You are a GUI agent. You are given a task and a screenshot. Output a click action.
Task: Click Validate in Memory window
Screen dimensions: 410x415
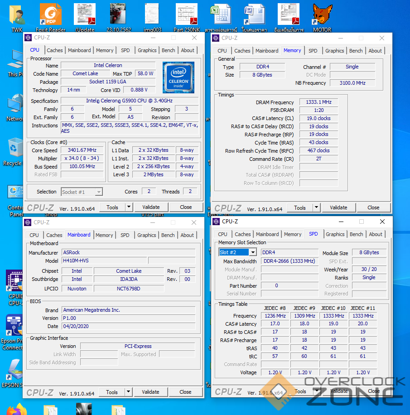pyautogui.click(x=338, y=207)
